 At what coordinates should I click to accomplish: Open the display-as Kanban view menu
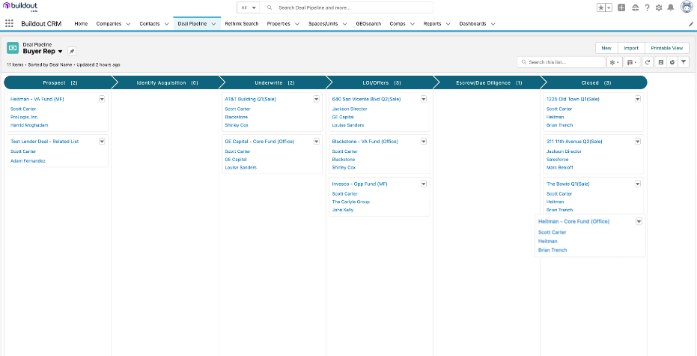(632, 62)
